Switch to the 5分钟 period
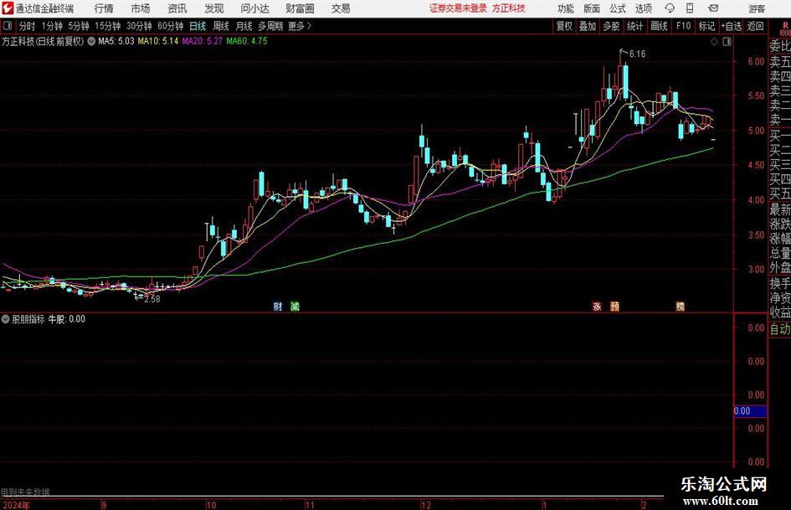Image resolution: width=791 pixels, height=510 pixels. coord(79,26)
